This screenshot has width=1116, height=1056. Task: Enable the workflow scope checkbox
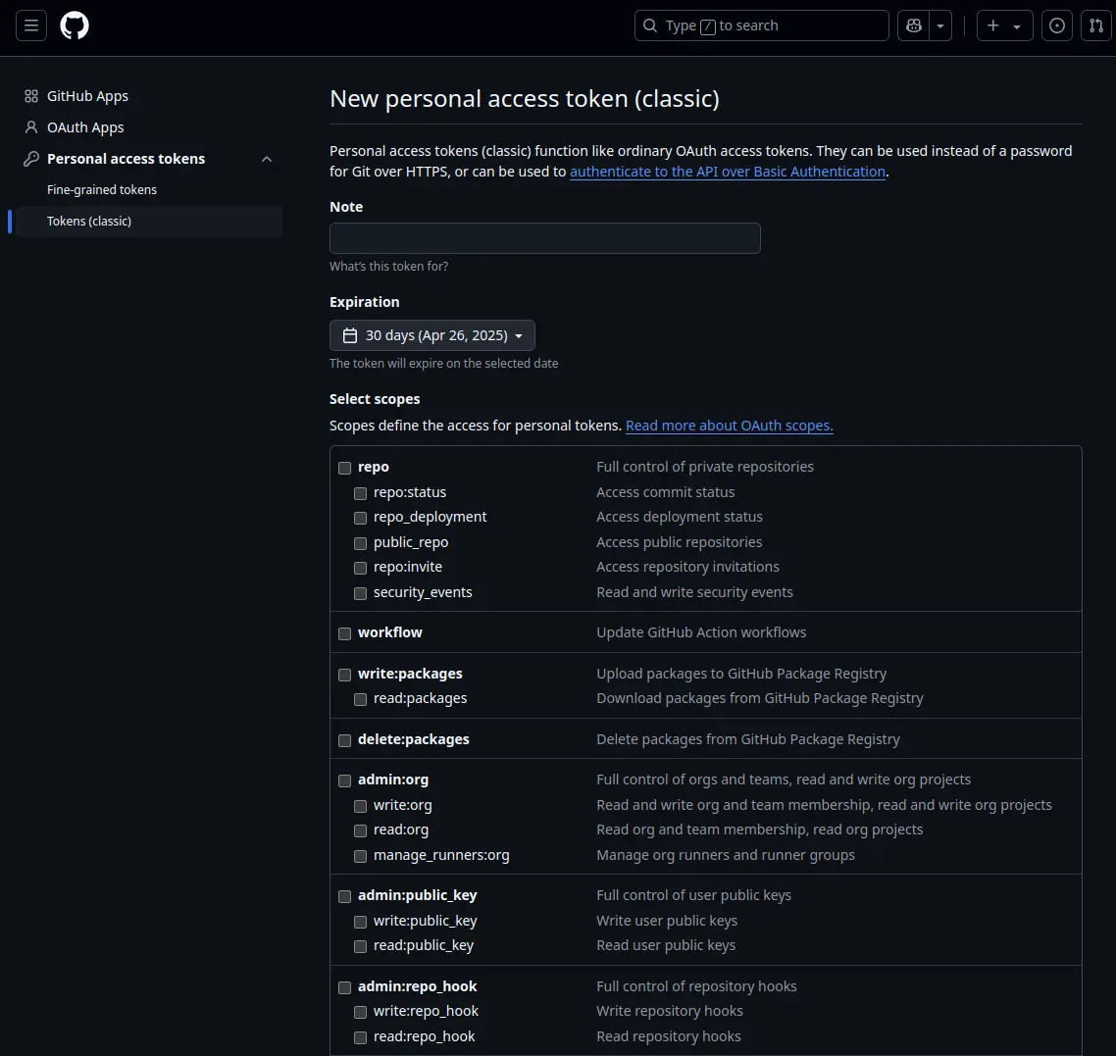(x=345, y=634)
